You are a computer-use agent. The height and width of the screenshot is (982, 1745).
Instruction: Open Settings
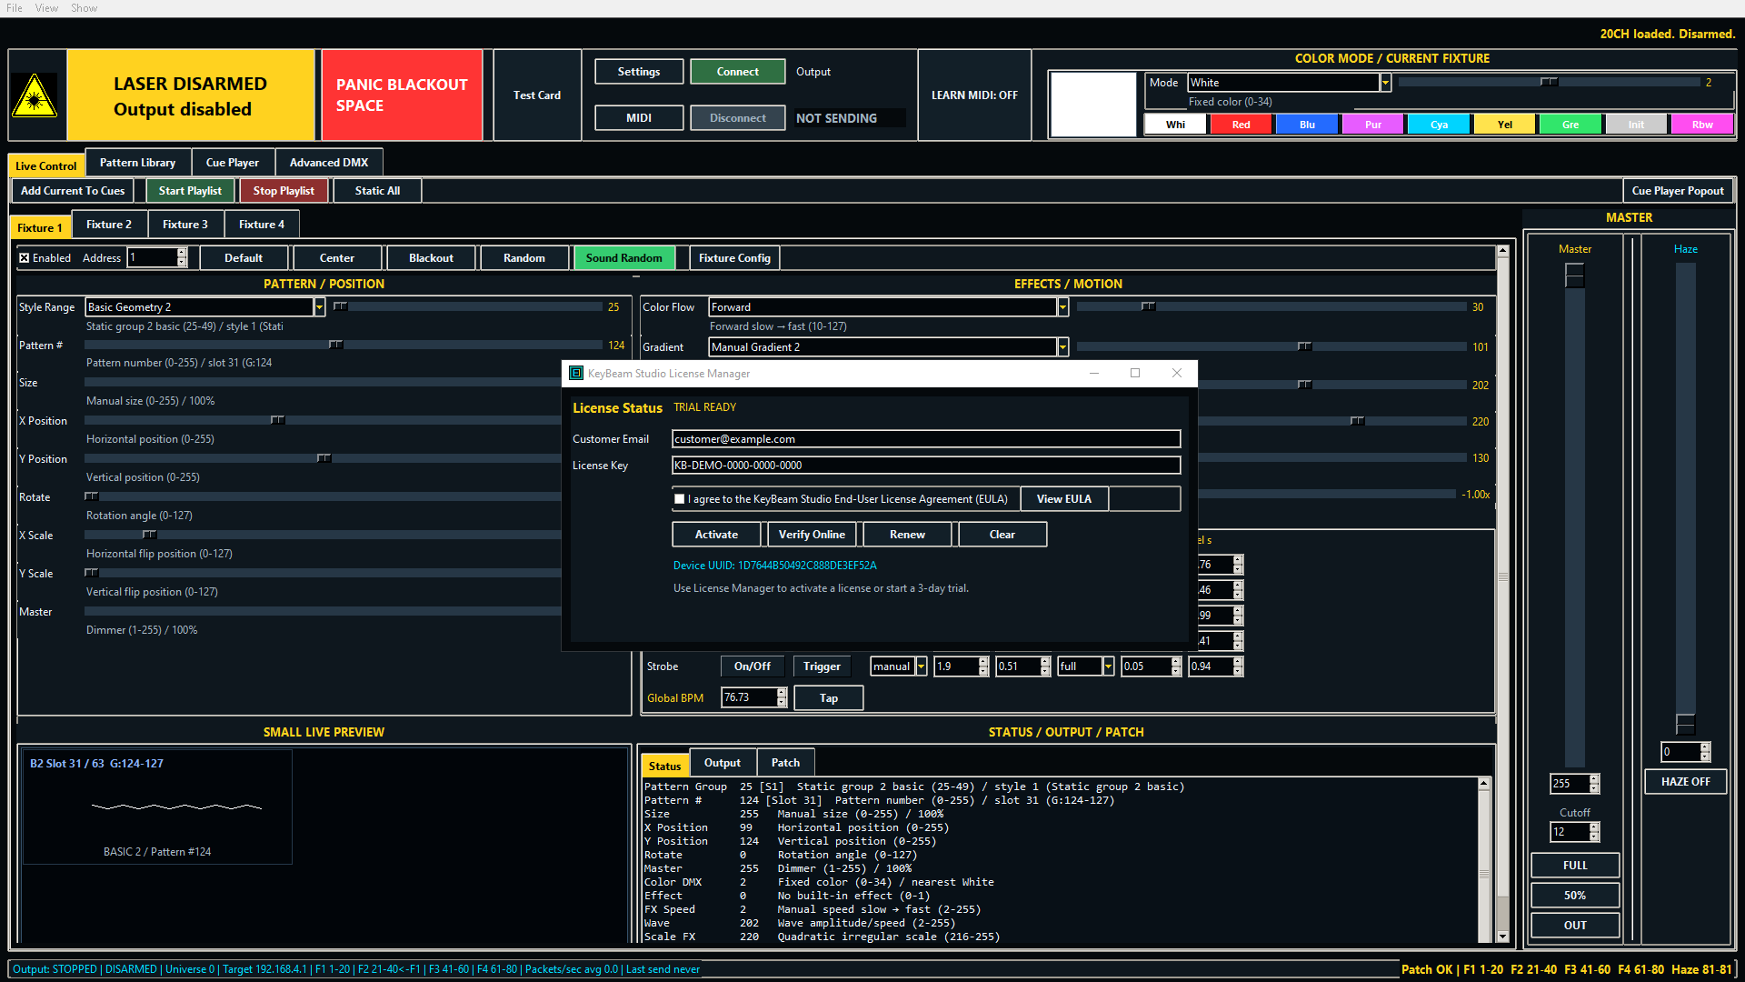[639, 72]
